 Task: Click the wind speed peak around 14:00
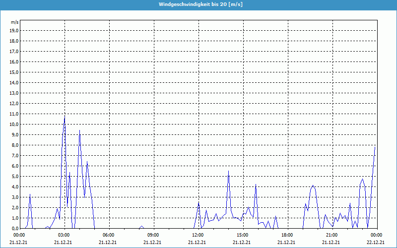tap(228, 171)
